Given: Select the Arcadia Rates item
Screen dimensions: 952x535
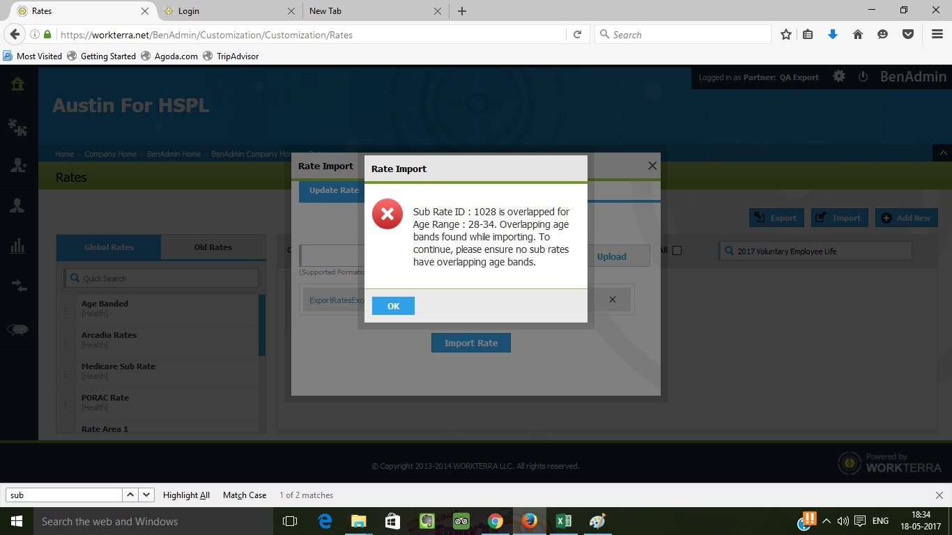Looking at the screenshot, I should tap(109, 335).
